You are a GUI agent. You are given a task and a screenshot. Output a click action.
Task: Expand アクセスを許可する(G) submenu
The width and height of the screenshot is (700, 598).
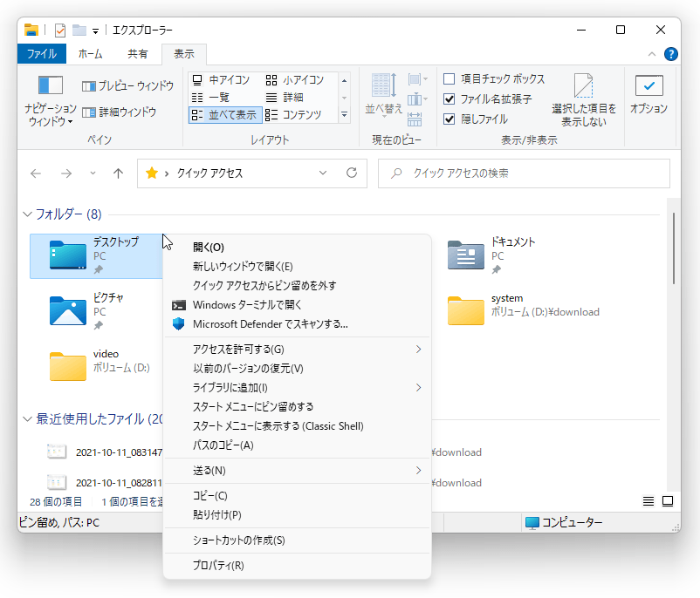[297, 350]
